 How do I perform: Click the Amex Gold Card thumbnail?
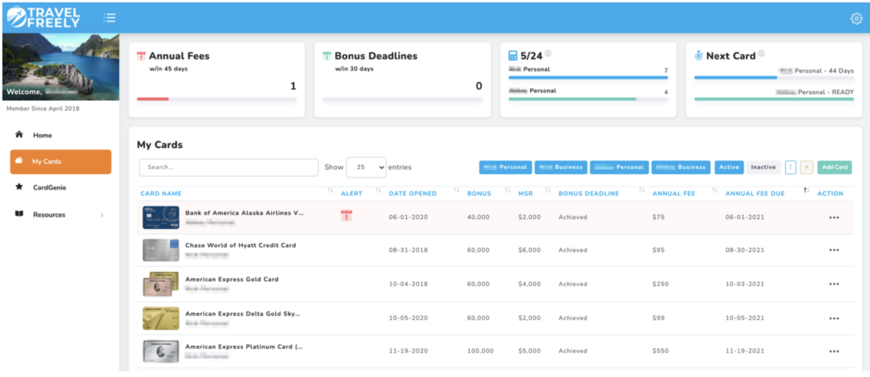tap(161, 284)
